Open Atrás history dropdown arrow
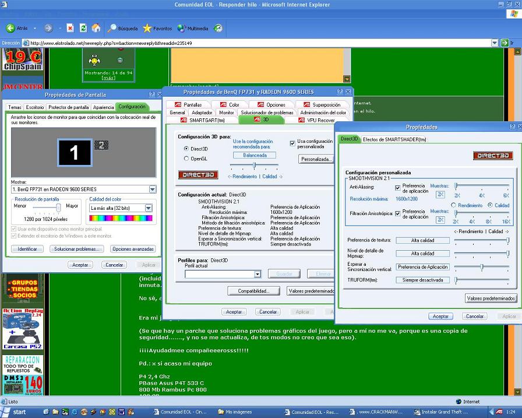Screen dimensions: 522x418 coord(35,29)
